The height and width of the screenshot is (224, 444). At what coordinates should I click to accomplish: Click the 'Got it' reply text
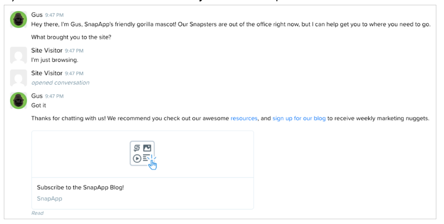pyautogui.click(x=38, y=105)
